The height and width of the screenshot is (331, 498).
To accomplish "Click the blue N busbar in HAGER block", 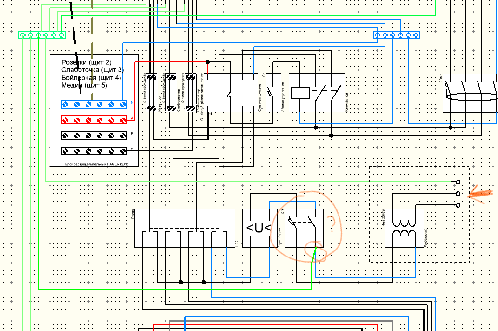I will tap(94, 104).
